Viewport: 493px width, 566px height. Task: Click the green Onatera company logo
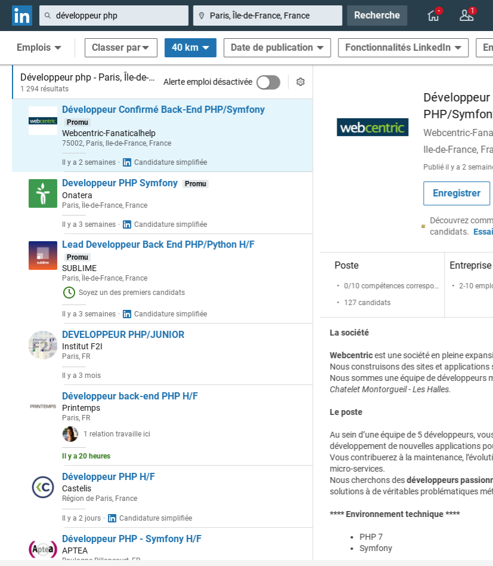coord(43,193)
